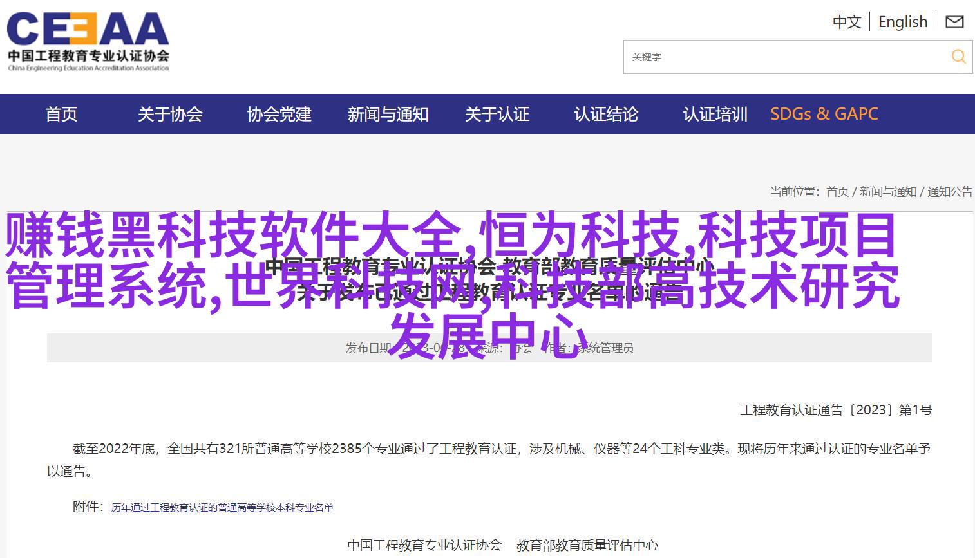The width and height of the screenshot is (975, 558).
Task: Open the 首页 menu item
Action: [x=61, y=114]
